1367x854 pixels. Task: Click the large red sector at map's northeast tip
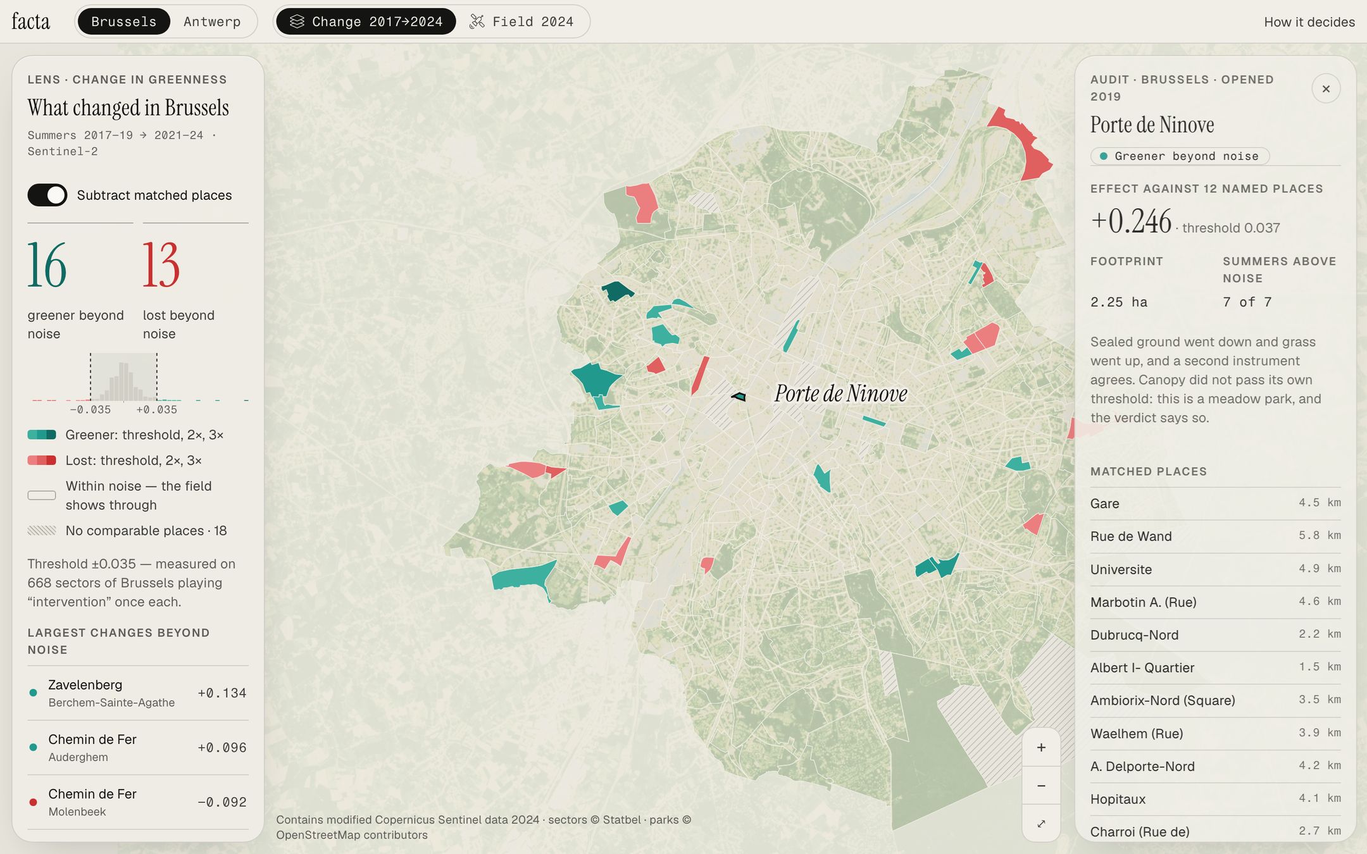pyautogui.click(x=1025, y=147)
